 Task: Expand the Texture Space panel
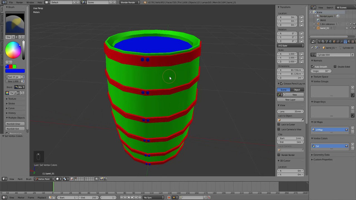click(321, 77)
